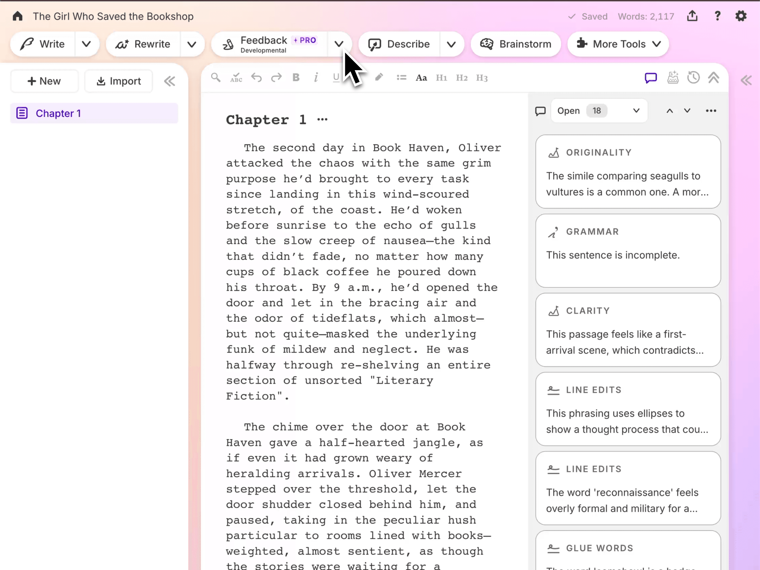
Task: Collapse the left chapters sidebar
Action: click(170, 81)
